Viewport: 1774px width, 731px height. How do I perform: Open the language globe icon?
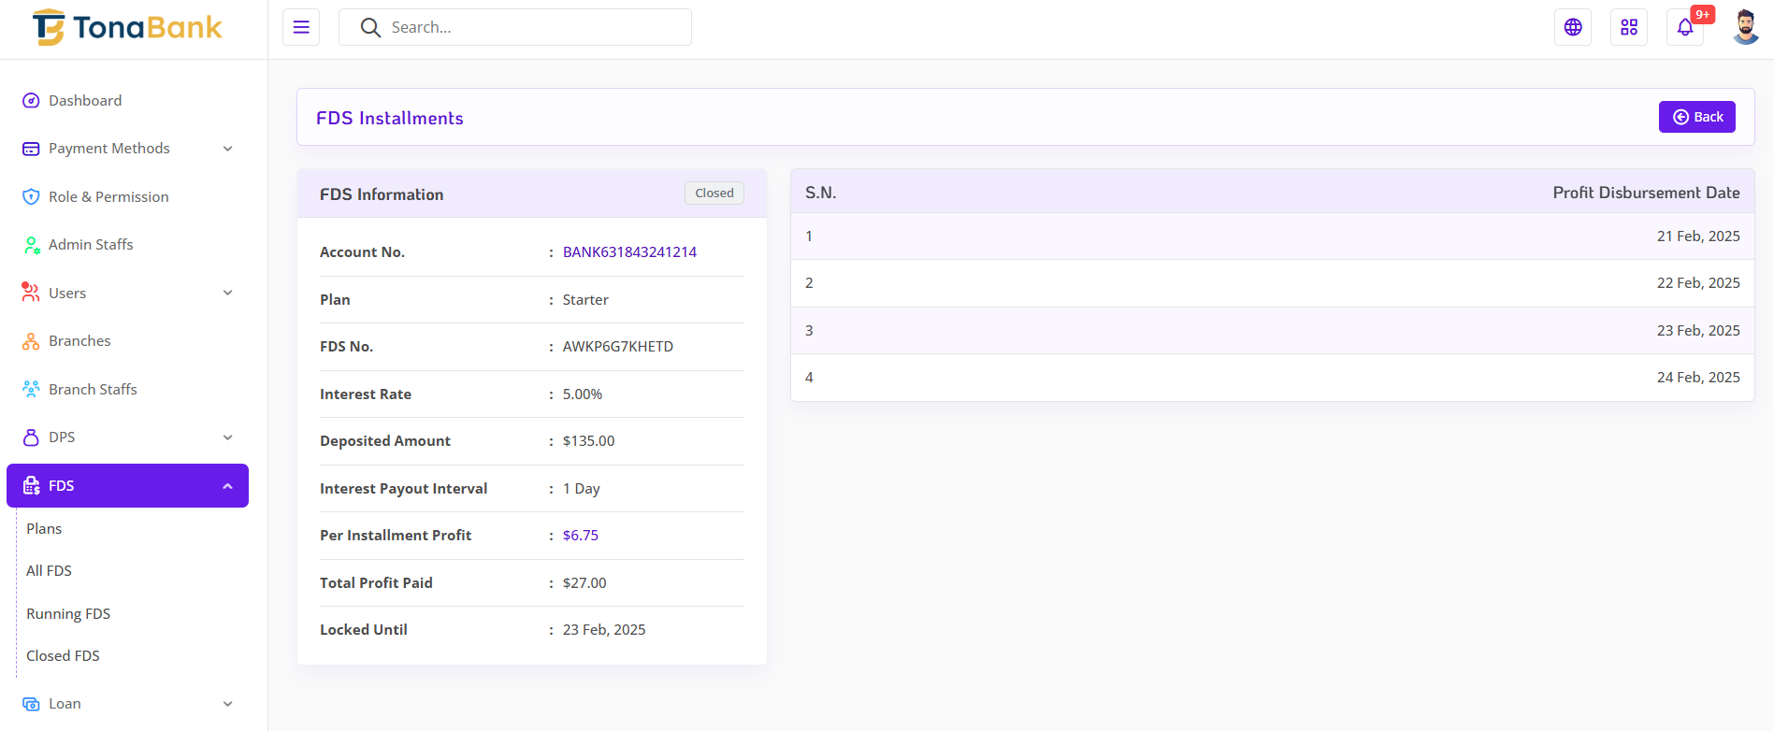pyautogui.click(x=1573, y=27)
